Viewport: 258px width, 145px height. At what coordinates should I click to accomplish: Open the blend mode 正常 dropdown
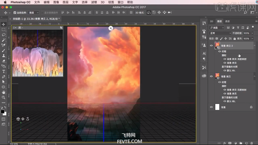(220, 33)
